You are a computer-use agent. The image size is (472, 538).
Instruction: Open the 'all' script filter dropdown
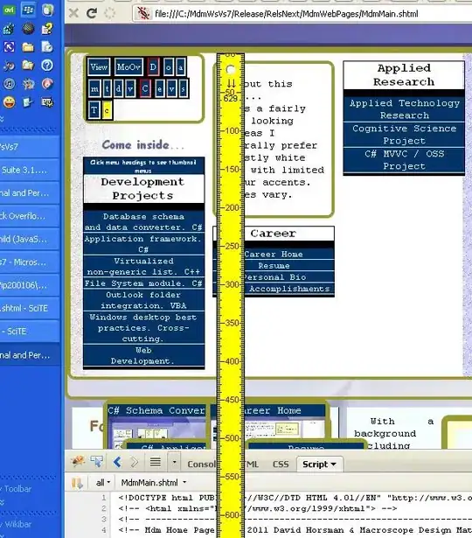(x=103, y=483)
